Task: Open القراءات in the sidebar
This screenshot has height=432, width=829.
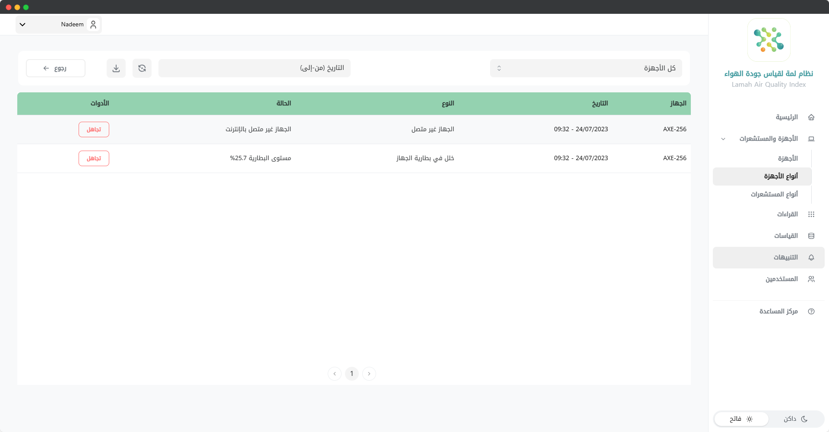Action: (769, 214)
